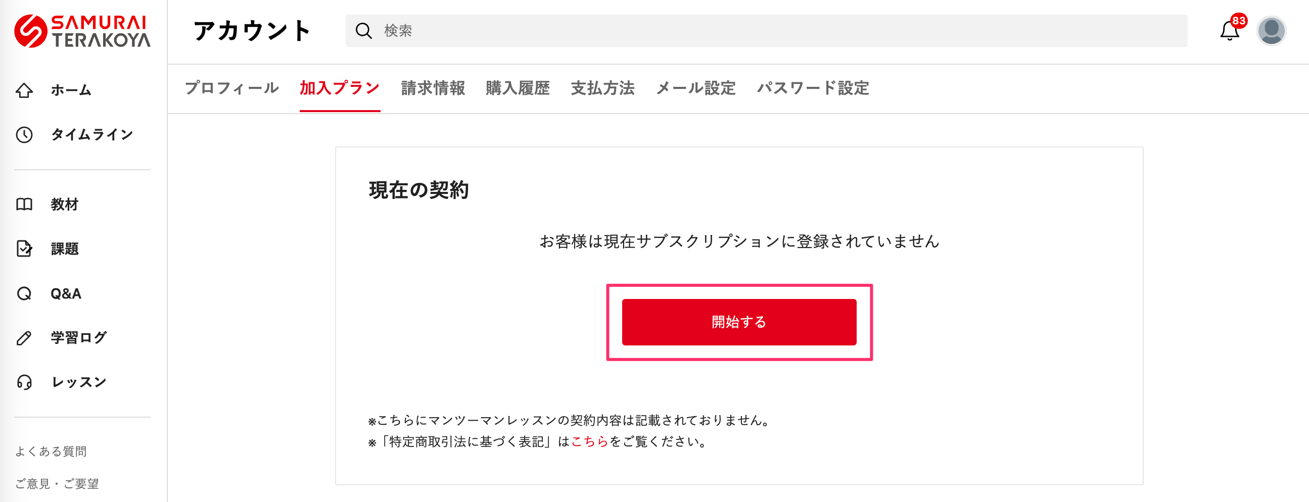Click the レッスン headset icon

(24, 382)
